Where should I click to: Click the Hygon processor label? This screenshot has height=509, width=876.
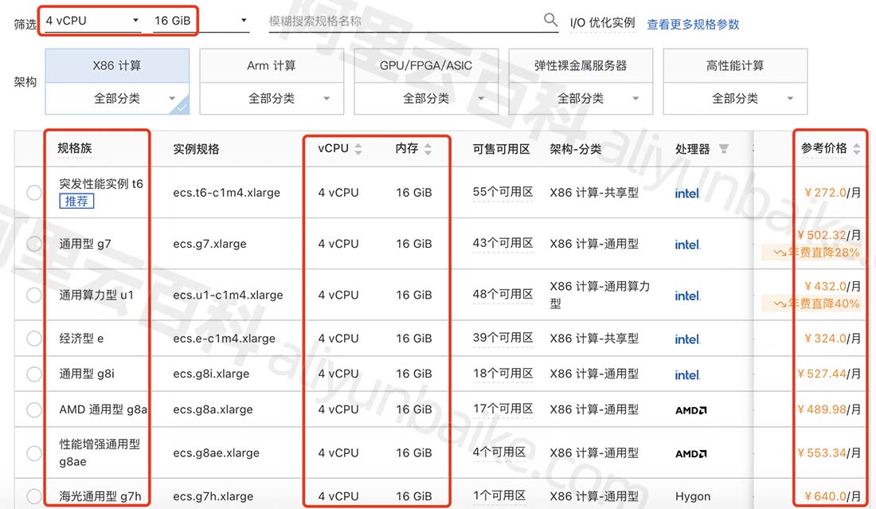click(x=693, y=496)
